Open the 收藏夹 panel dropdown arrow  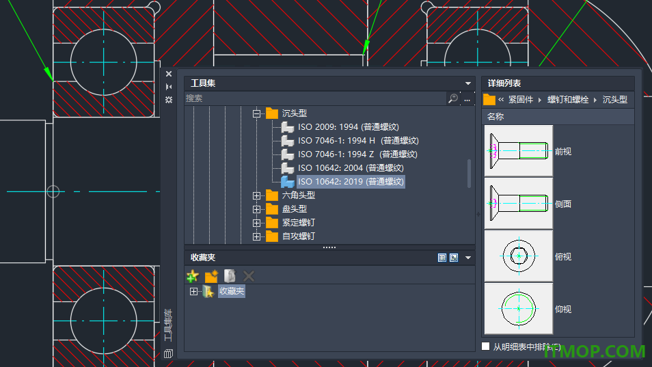pos(467,258)
